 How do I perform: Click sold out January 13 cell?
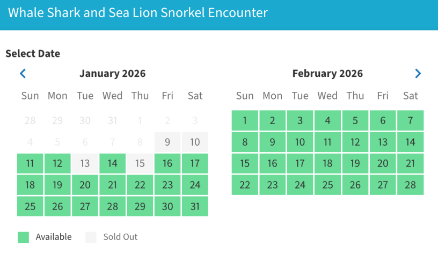85,163
